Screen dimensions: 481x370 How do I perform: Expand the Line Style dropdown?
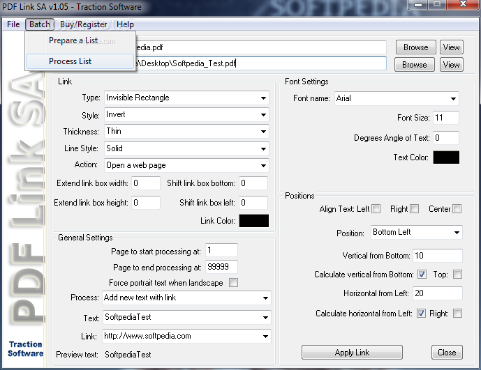pos(263,149)
